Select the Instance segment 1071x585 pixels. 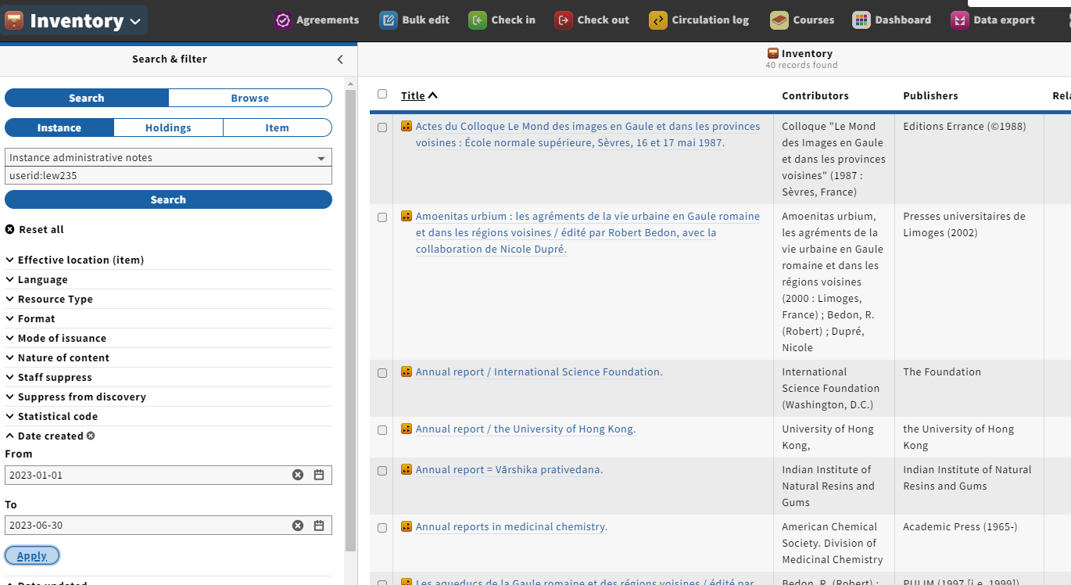point(59,127)
